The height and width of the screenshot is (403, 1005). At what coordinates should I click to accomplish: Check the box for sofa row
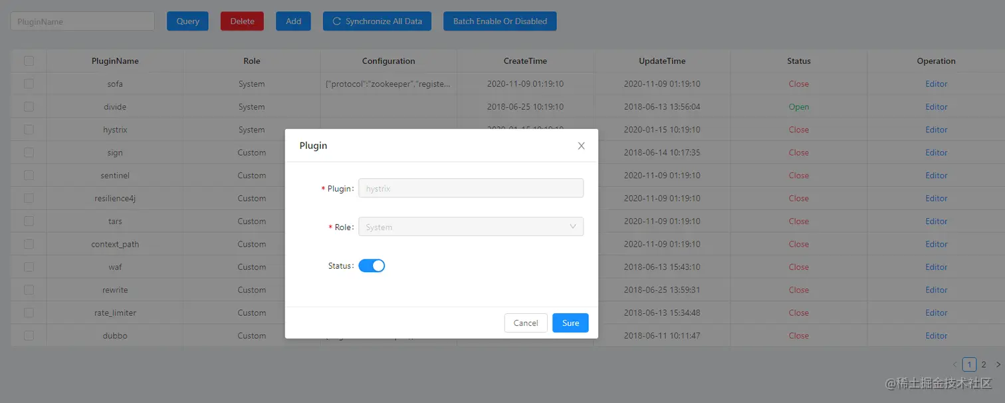29,84
